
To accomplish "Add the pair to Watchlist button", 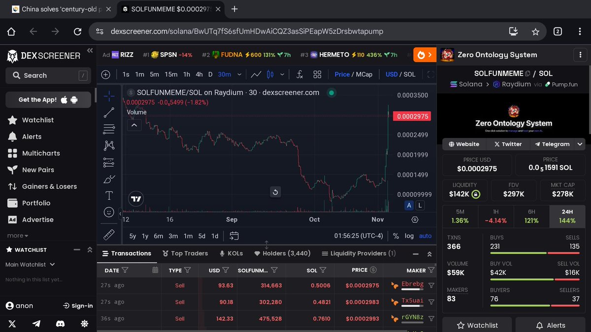I will coord(477,325).
